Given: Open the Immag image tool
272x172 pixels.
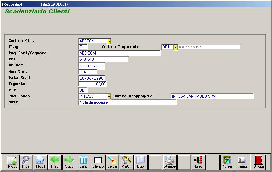Looking at the screenshot, I should (242, 162).
